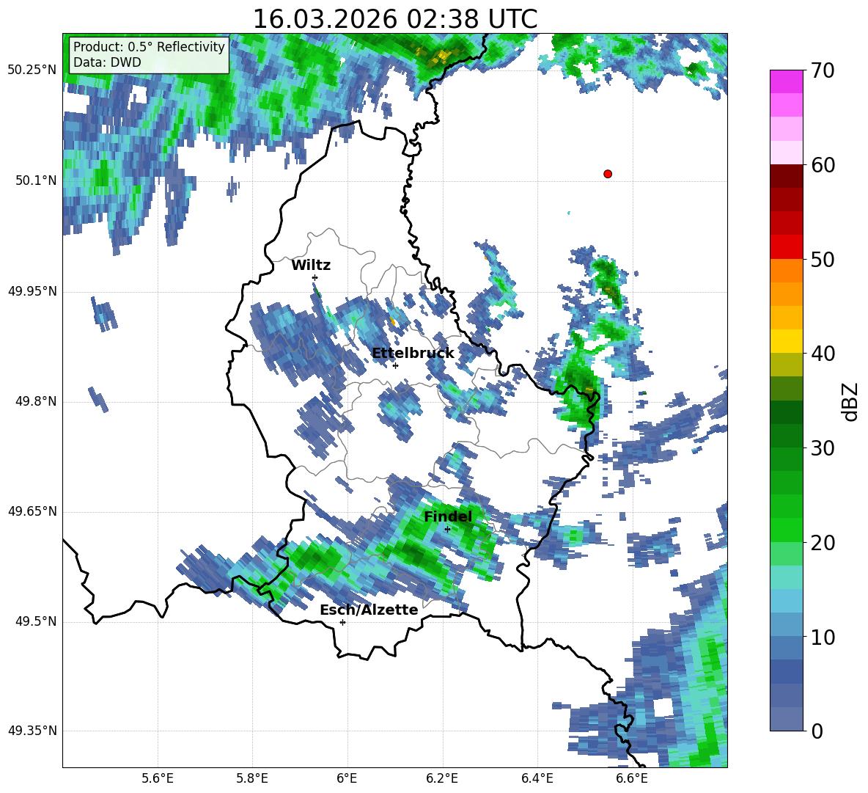Click the 6°E longitude label
The image size is (868, 793).
pos(347,778)
